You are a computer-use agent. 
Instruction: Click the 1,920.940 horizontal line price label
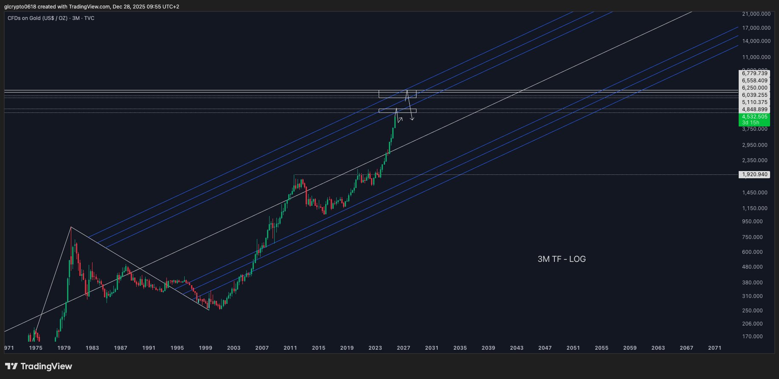coord(754,174)
